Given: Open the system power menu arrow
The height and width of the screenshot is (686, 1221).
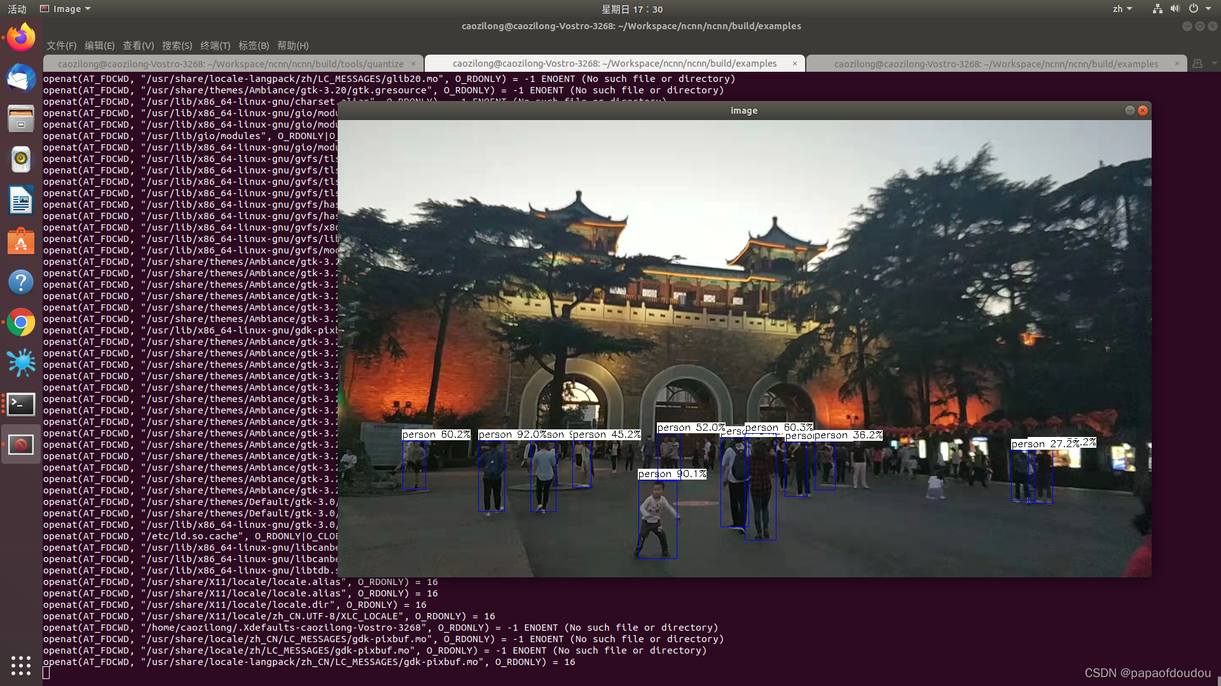Looking at the screenshot, I should [x=1208, y=9].
